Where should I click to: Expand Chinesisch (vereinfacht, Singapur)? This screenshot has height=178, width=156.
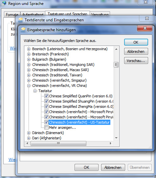point(29,81)
